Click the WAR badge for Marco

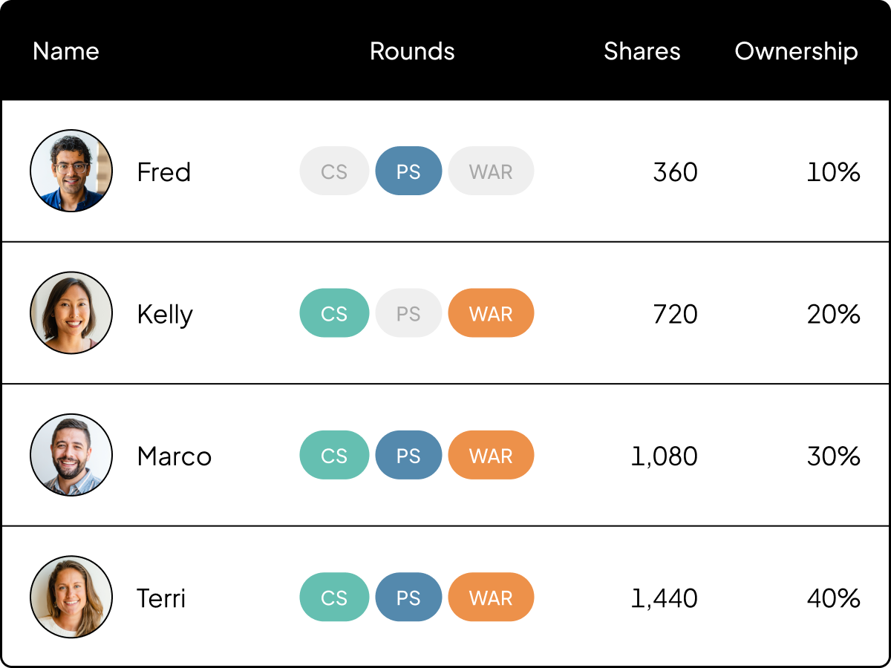pos(491,455)
